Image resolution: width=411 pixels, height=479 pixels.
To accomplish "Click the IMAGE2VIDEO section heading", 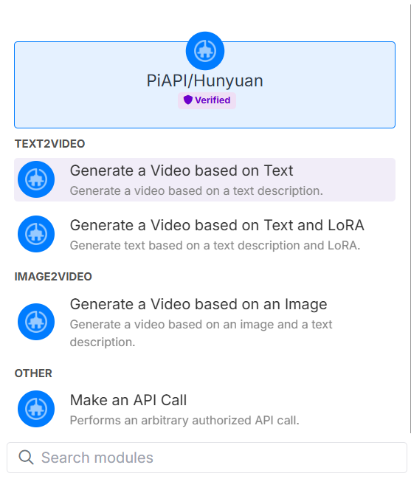I will [x=53, y=277].
